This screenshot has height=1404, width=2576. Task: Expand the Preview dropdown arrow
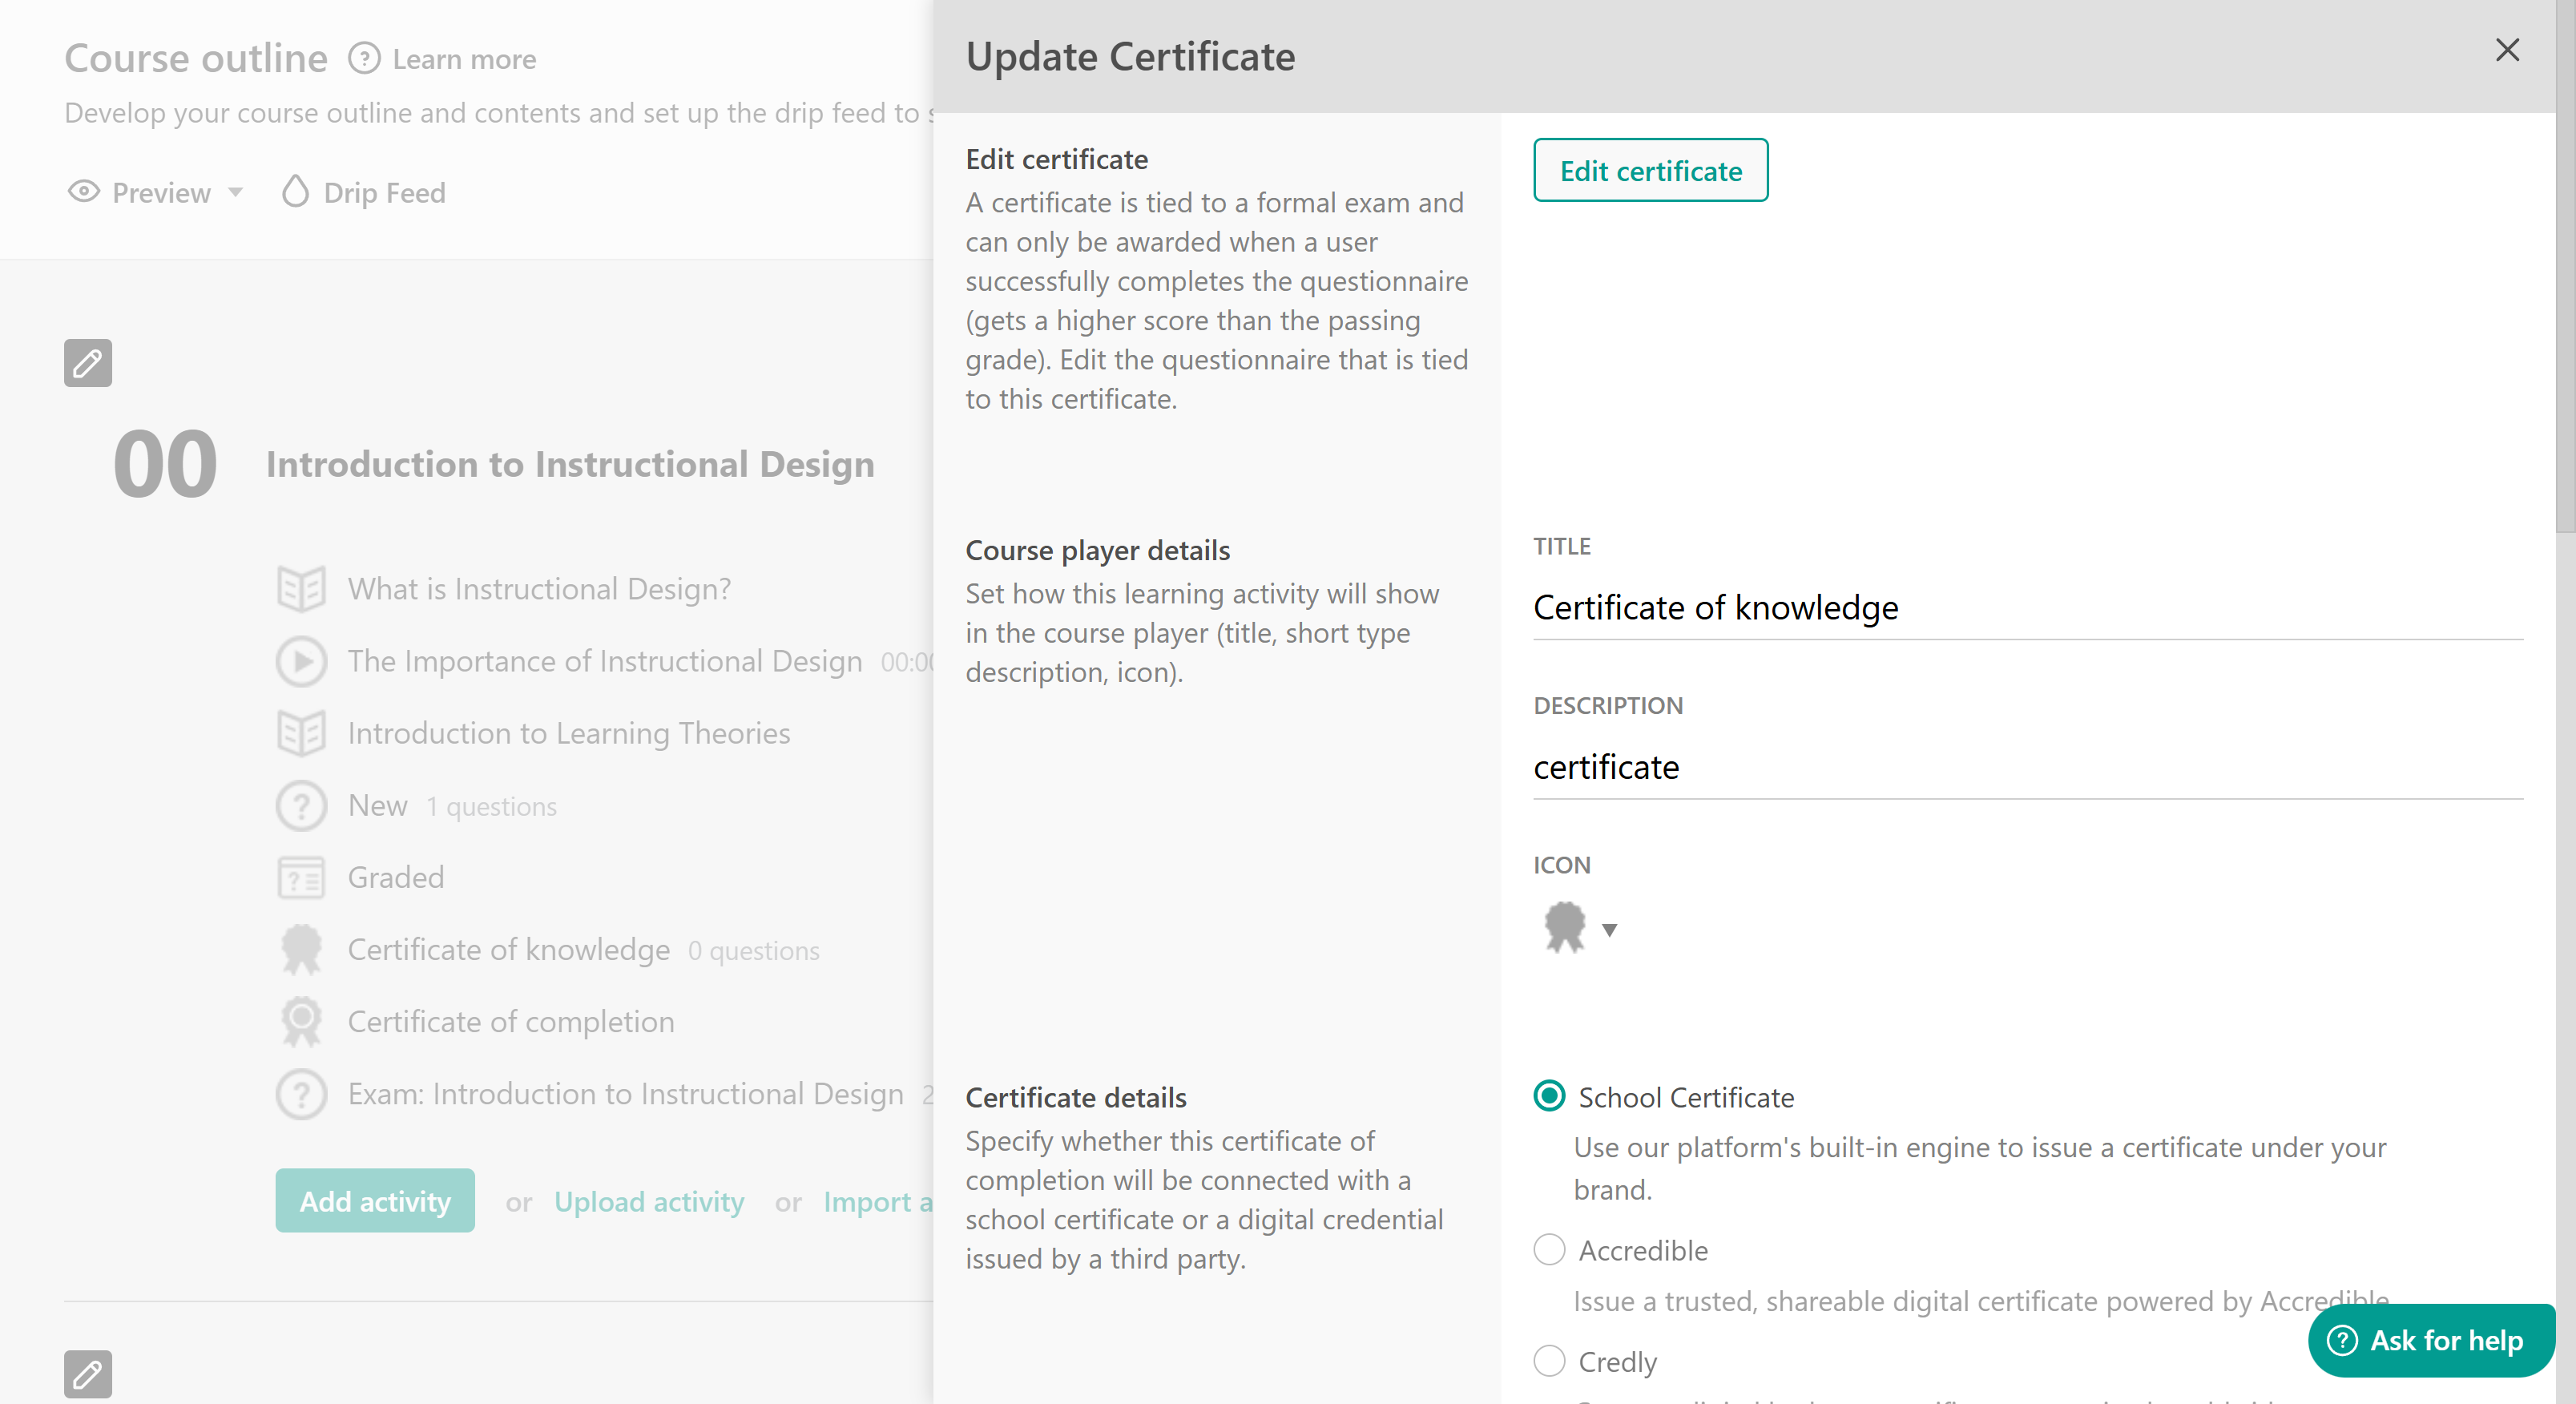pos(236,192)
